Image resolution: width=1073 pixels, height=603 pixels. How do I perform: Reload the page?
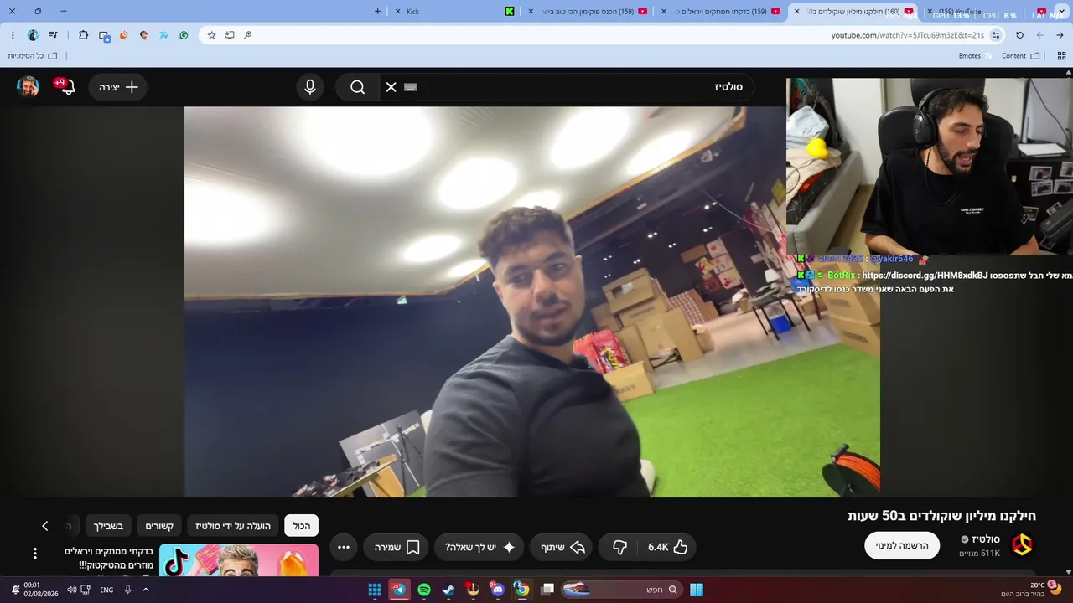point(1019,35)
